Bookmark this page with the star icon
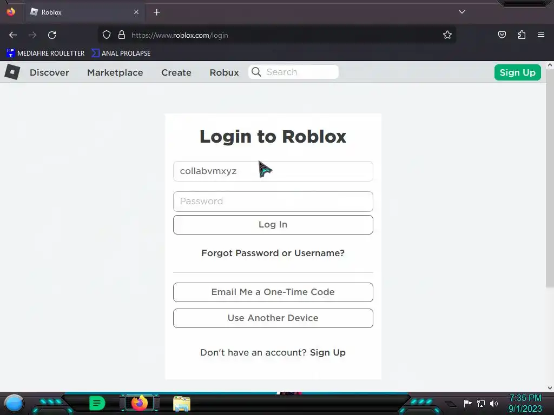Screen dimensions: 554x415 (x=447, y=35)
